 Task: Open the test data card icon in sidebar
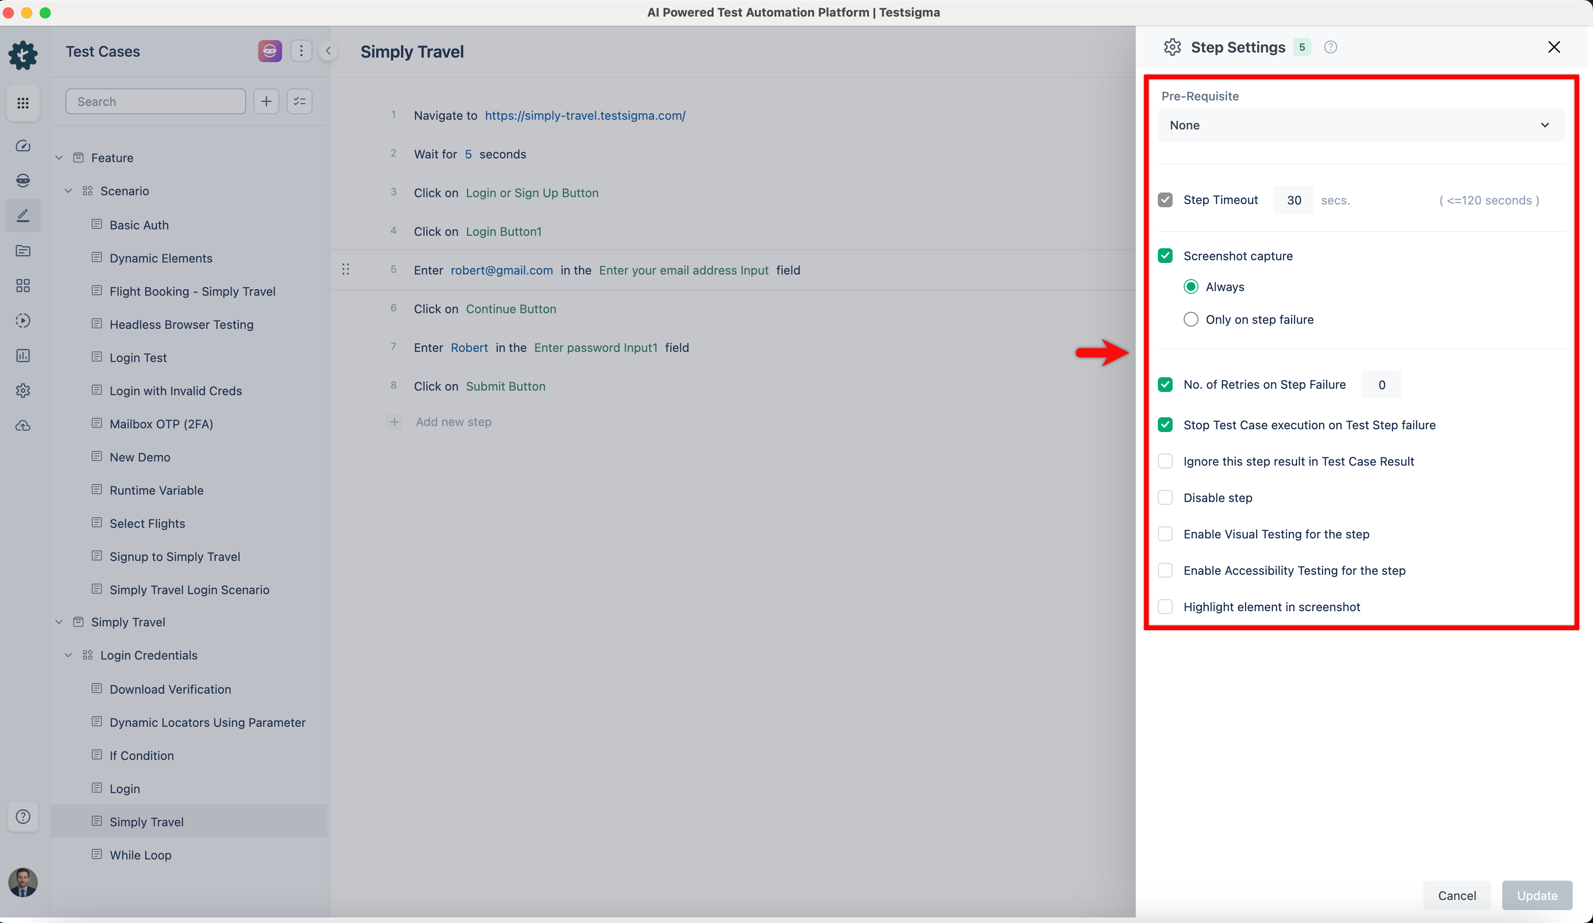click(23, 251)
